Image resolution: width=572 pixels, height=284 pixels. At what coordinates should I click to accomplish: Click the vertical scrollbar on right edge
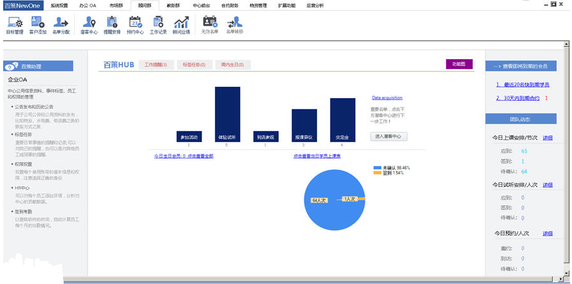(566, 158)
